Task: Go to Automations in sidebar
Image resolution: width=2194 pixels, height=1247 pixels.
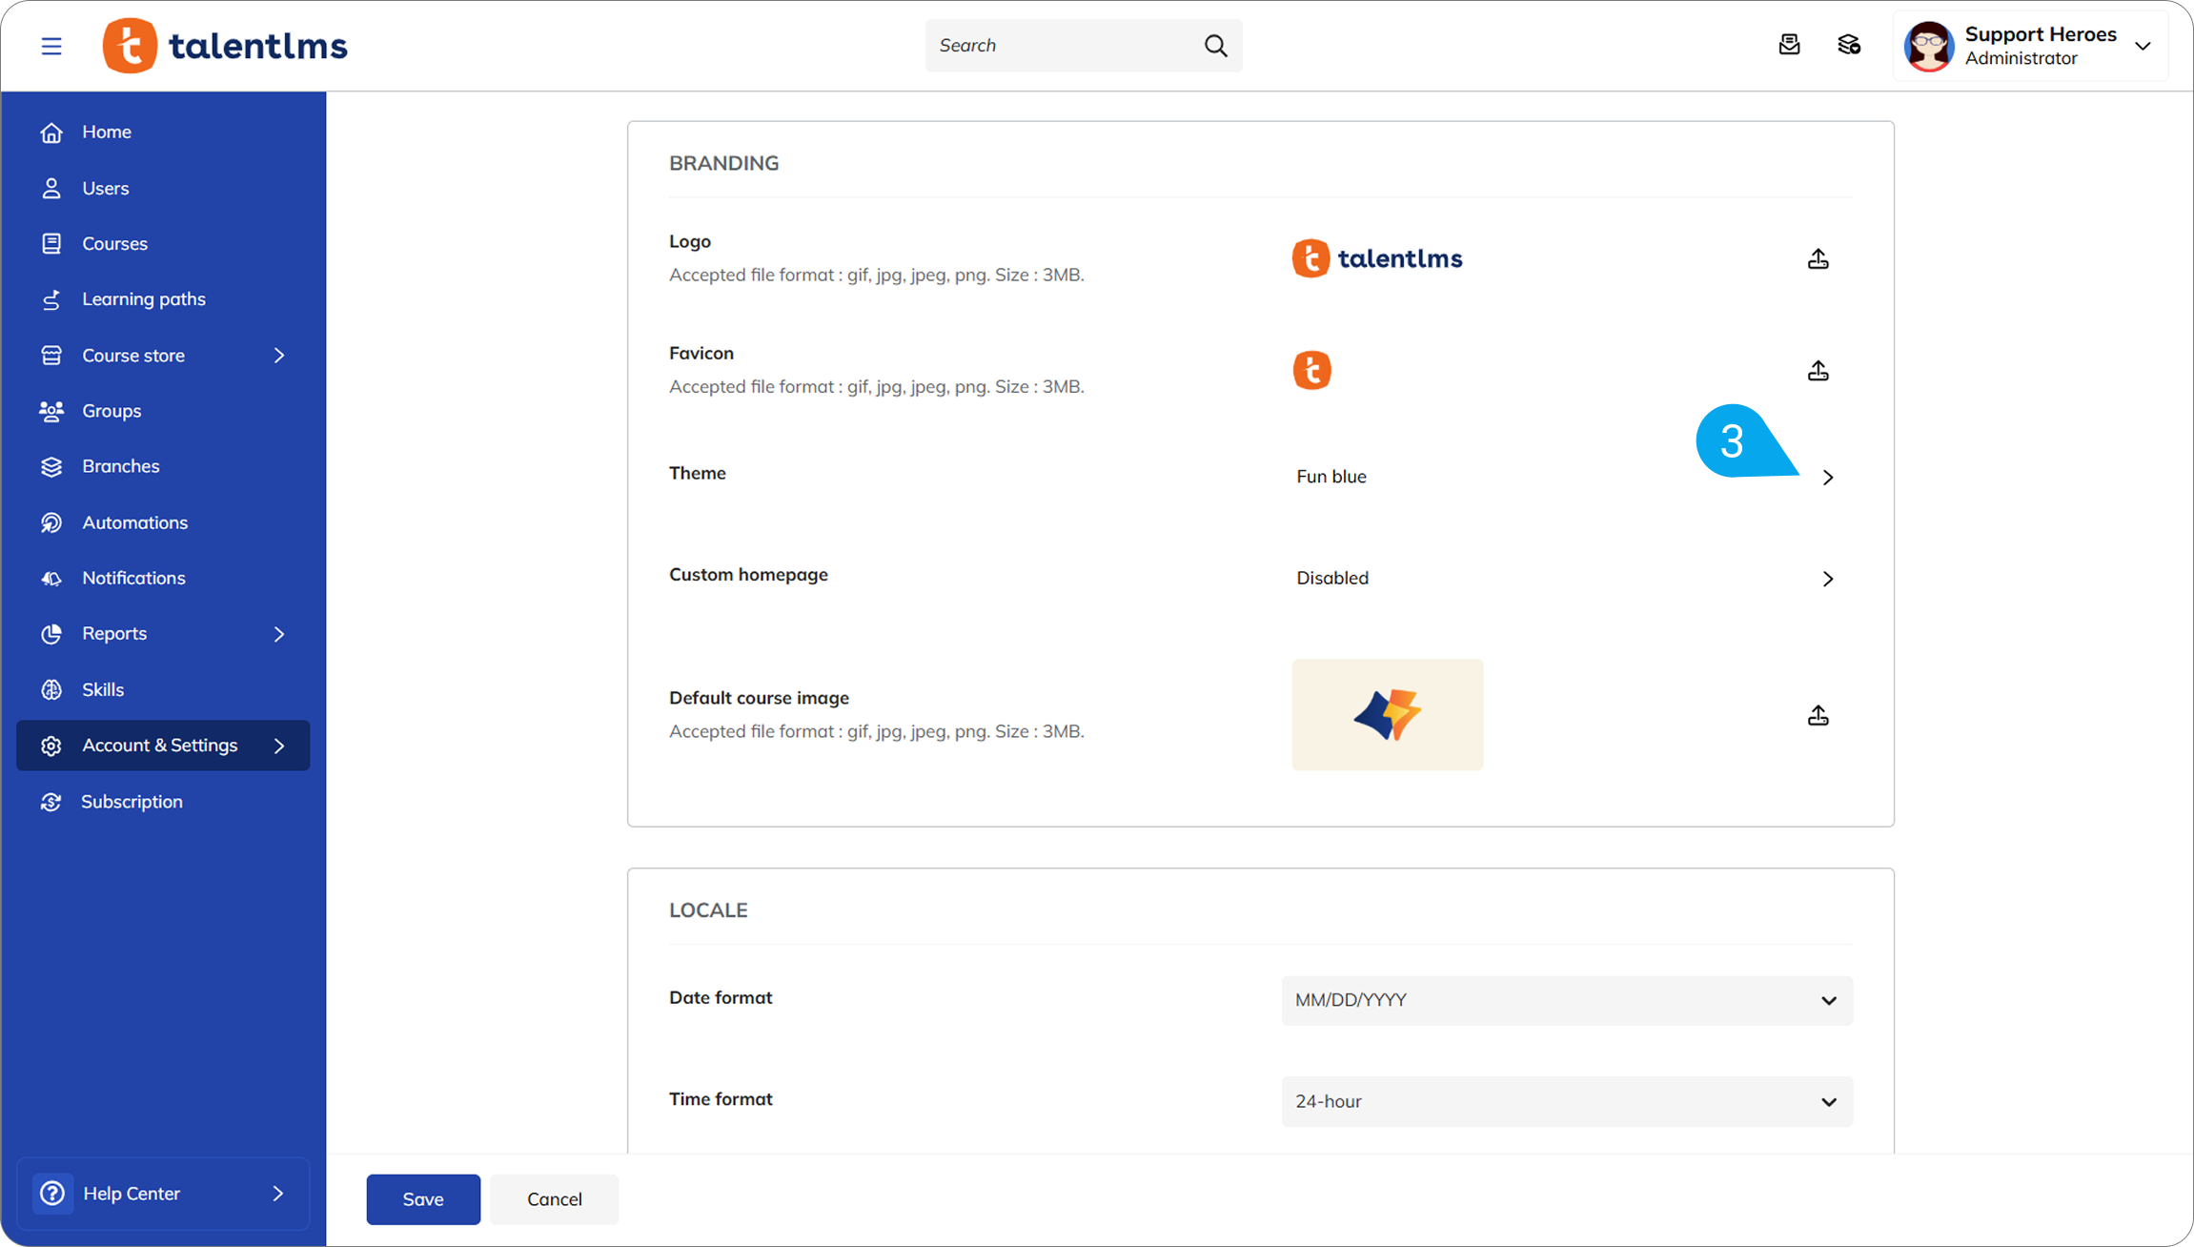Action: click(134, 522)
